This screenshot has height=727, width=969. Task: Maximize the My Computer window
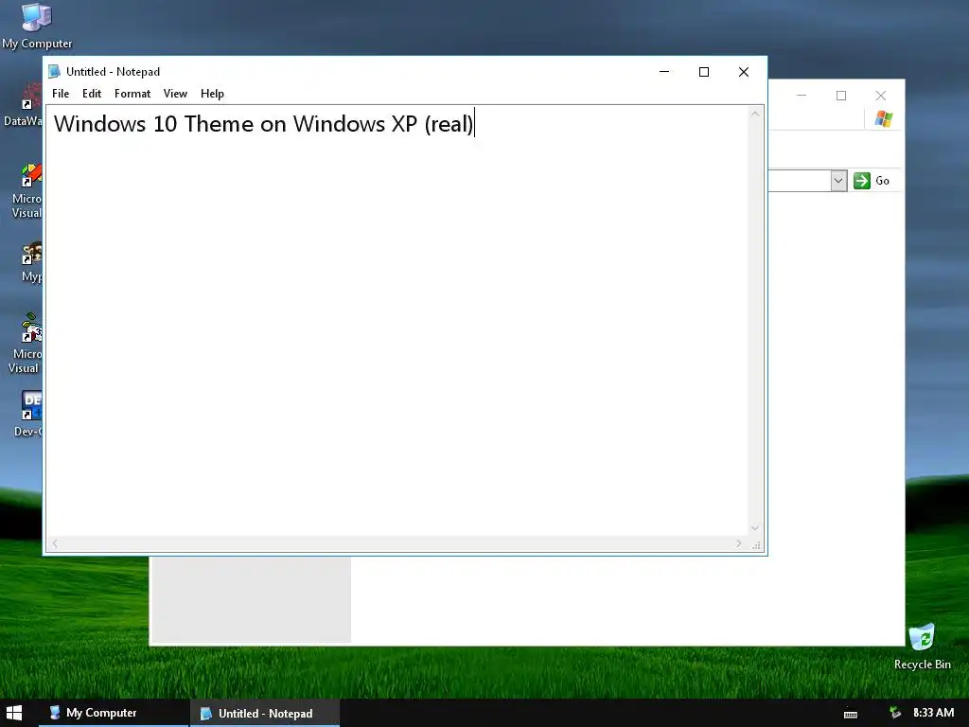coord(841,96)
